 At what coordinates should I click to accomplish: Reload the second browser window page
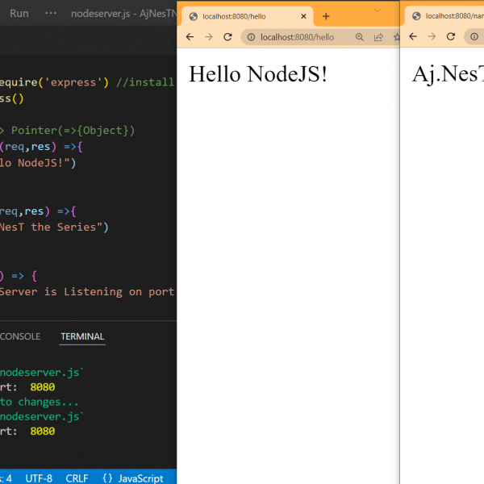[x=450, y=37]
